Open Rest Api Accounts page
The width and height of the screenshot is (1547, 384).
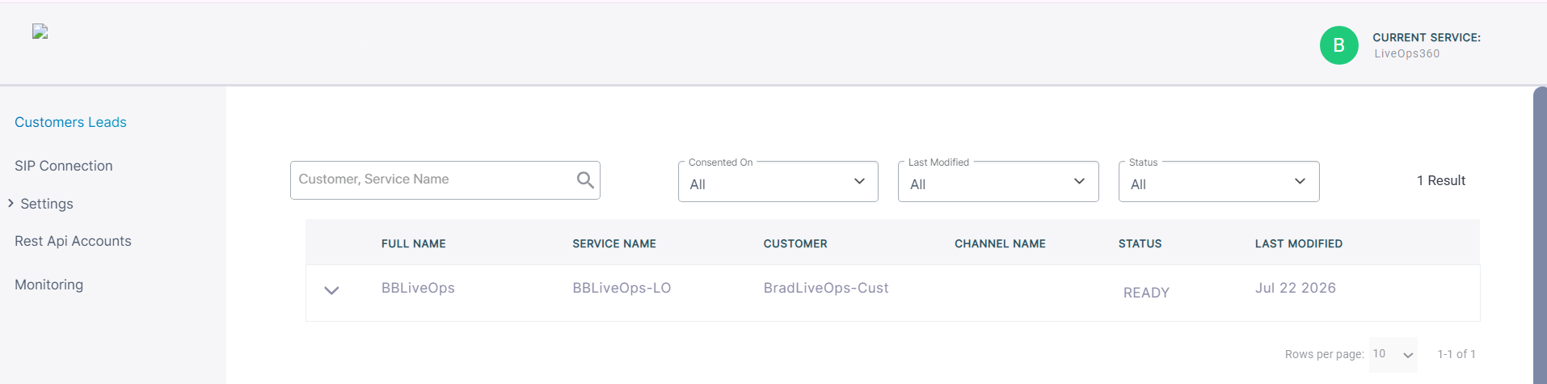(73, 241)
